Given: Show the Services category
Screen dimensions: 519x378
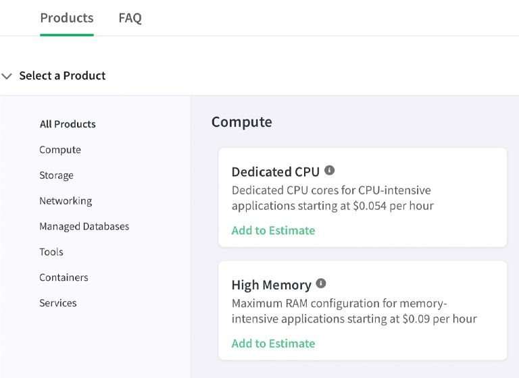Looking at the screenshot, I should coord(58,304).
